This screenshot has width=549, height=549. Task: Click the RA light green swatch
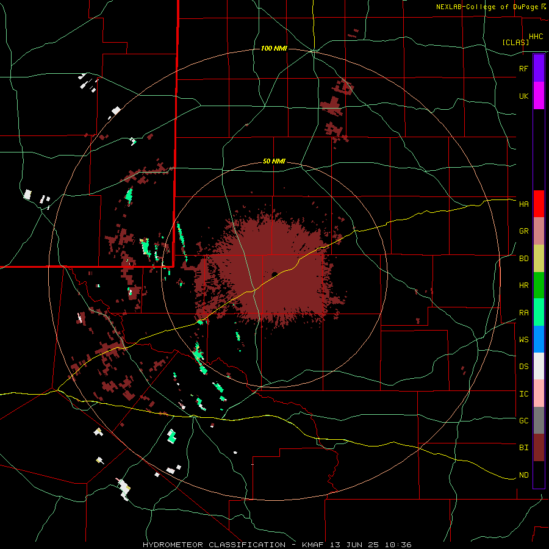coord(539,312)
